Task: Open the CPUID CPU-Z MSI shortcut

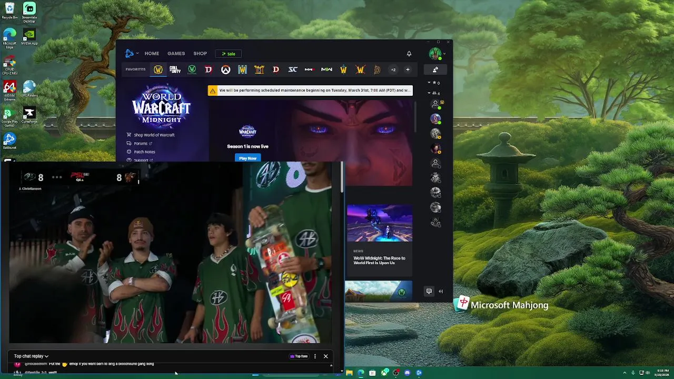Action: click(x=9, y=65)
